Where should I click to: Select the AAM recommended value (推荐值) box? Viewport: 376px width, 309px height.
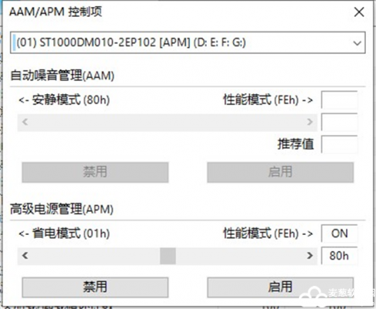point(339,144)
